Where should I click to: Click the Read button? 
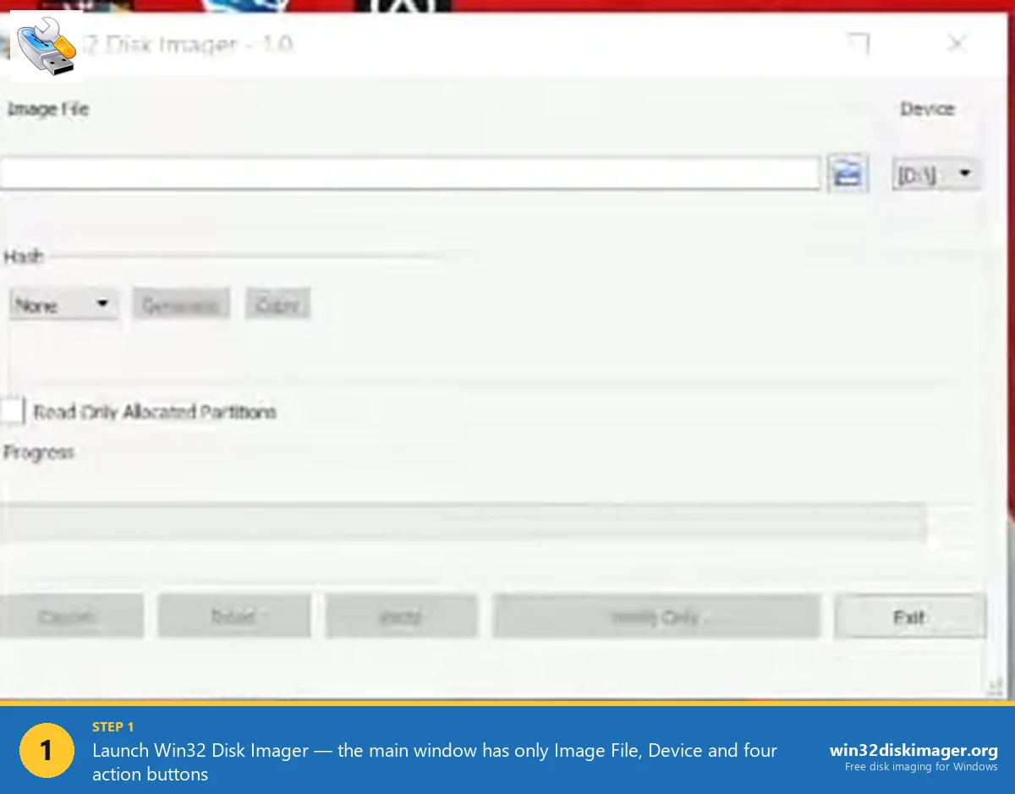pyautogui.click(x=233, y=616)
